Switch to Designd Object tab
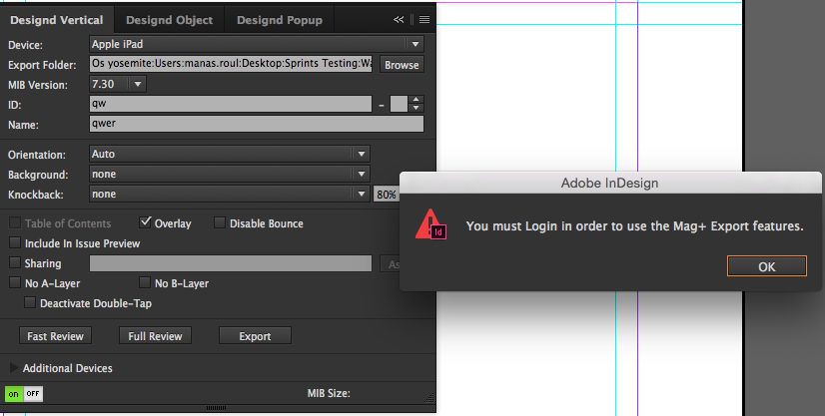Viewport: 825px width, 416px height. tap(170, 20)
